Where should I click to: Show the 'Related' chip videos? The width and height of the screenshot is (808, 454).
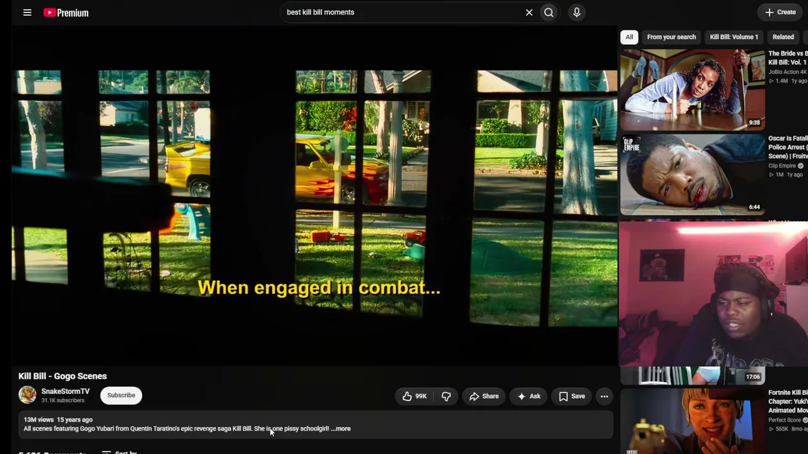(x=783, y=37)
